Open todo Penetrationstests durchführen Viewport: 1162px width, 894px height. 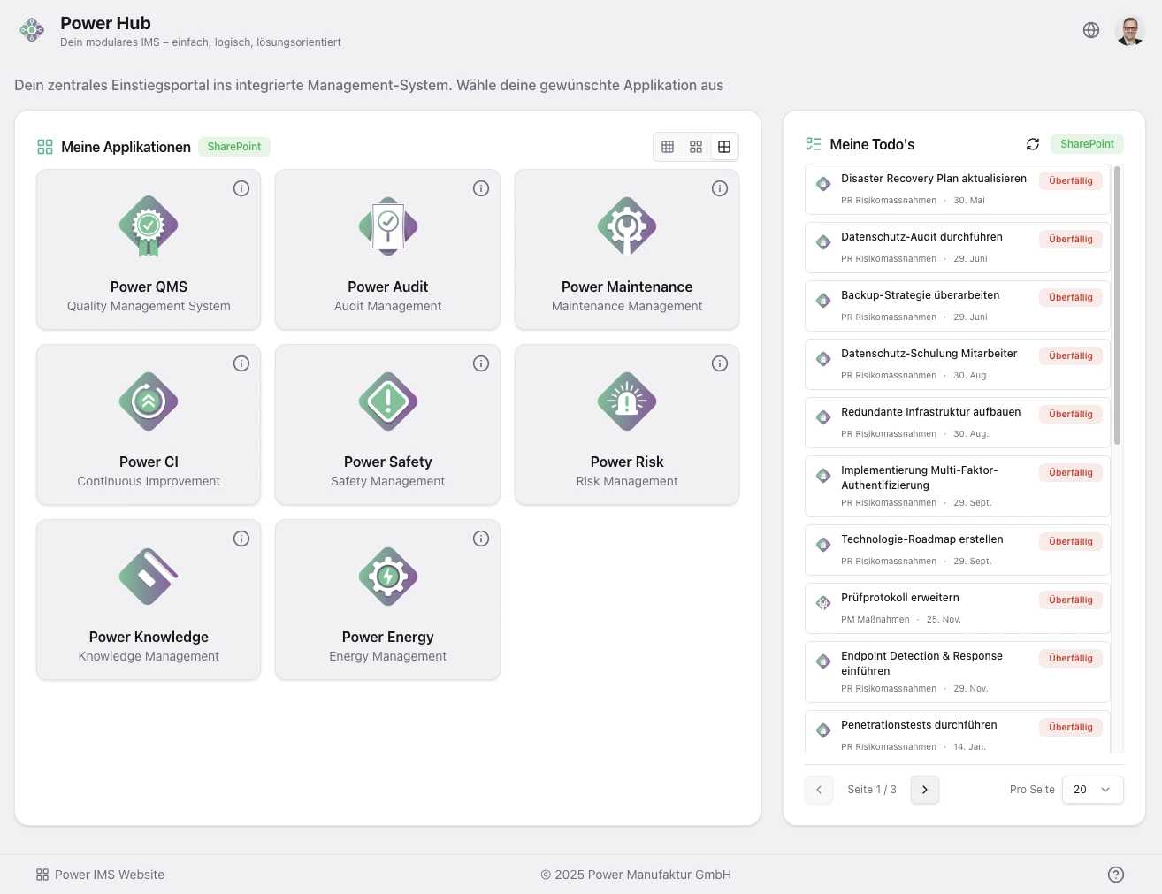pos(958,732)
